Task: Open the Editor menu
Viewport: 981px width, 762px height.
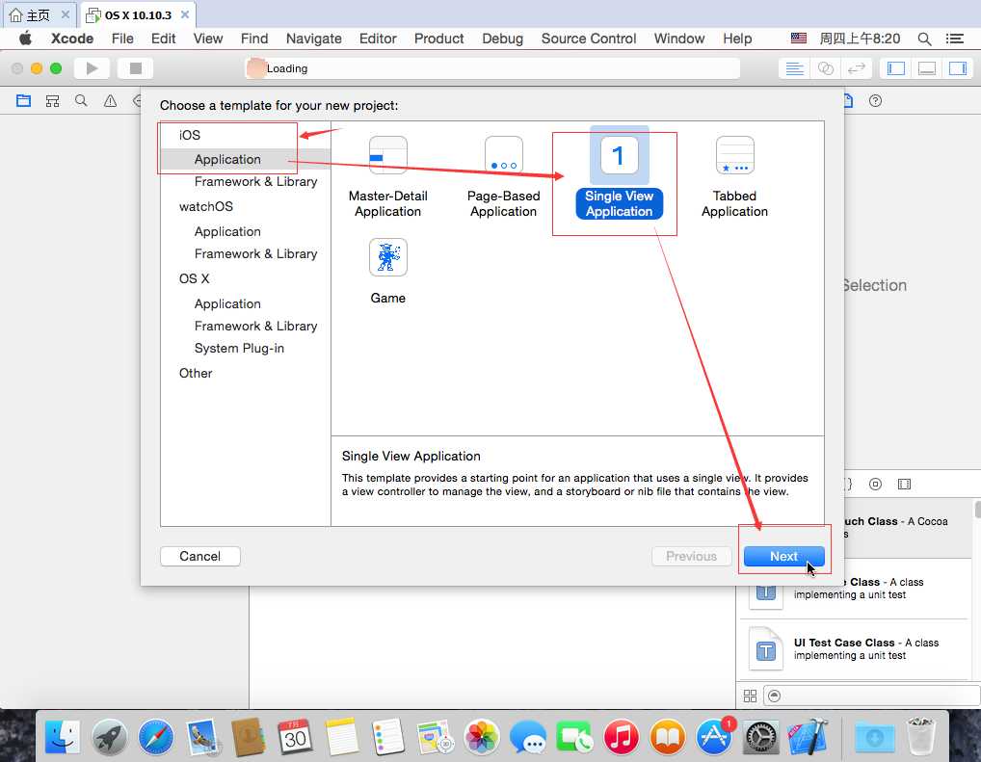Action: click(x=378, y=39)
